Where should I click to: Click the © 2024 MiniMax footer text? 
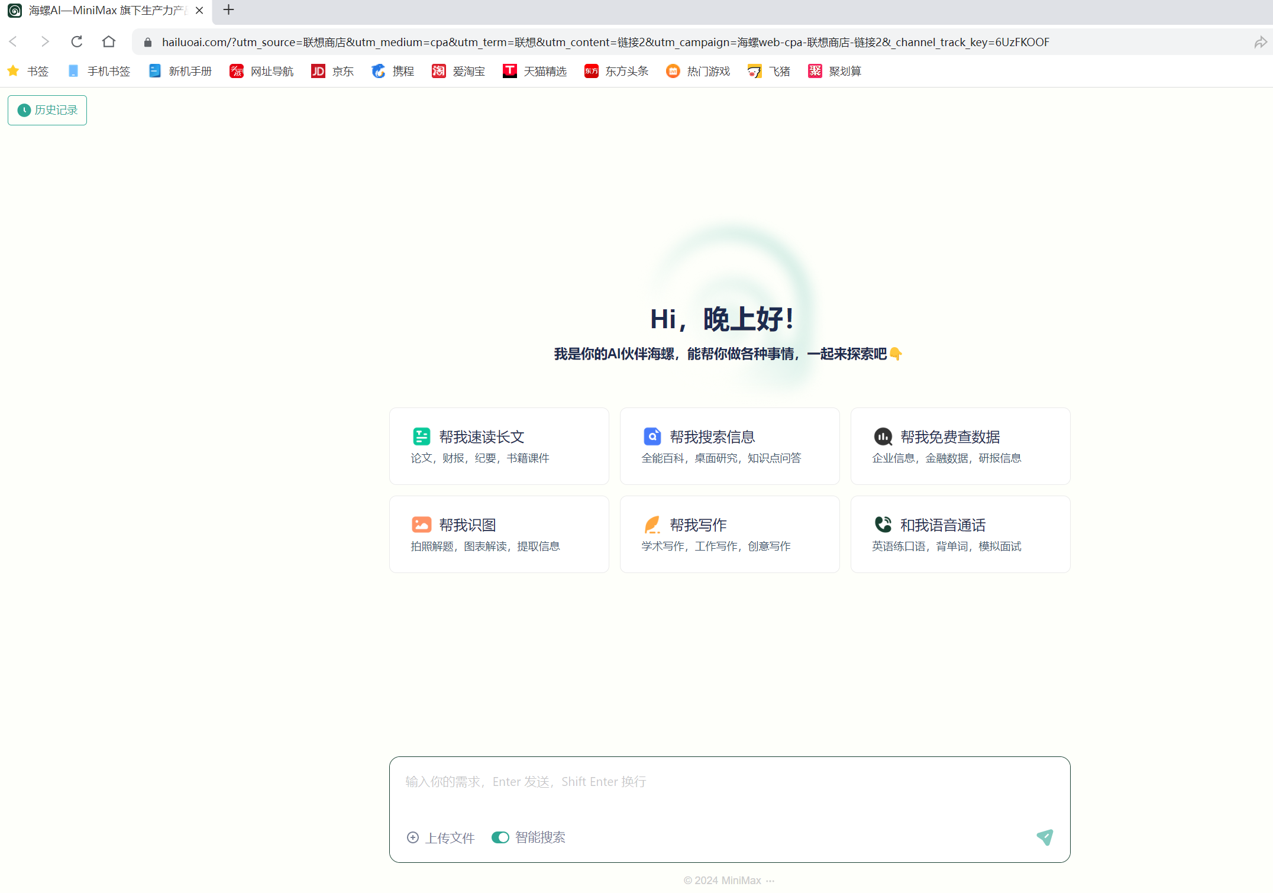[722, 881]
